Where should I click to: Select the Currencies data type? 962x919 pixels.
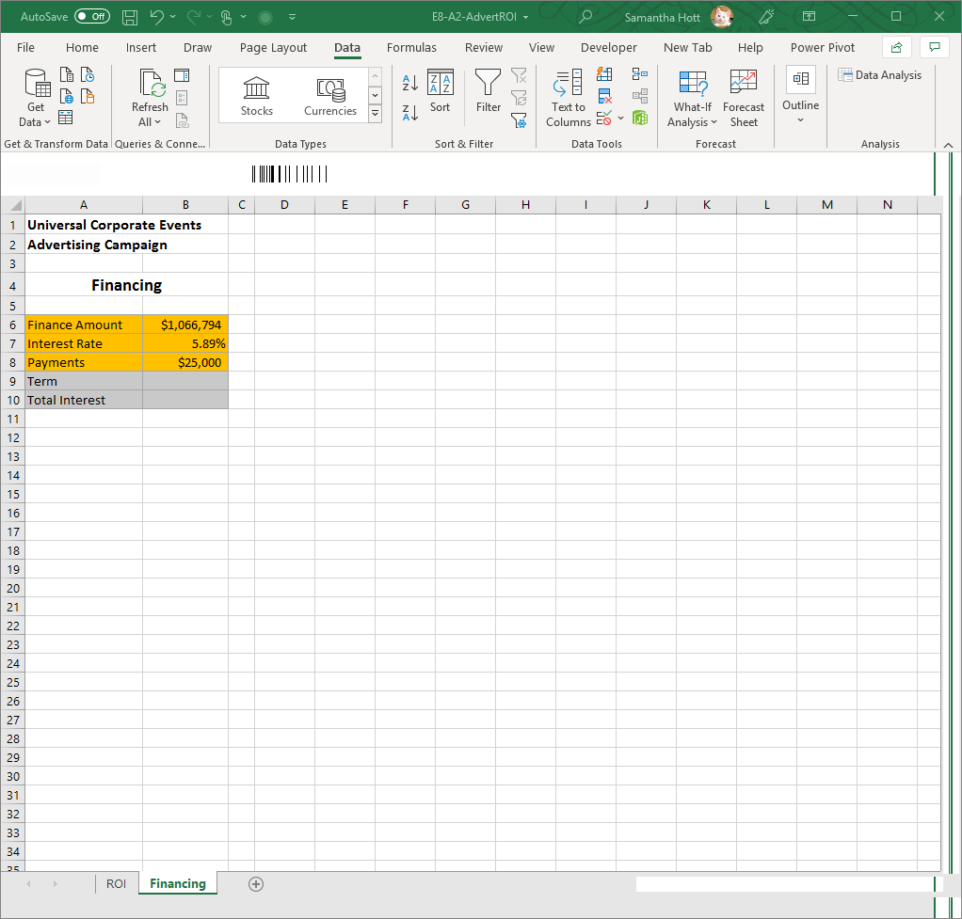[330, 94]
